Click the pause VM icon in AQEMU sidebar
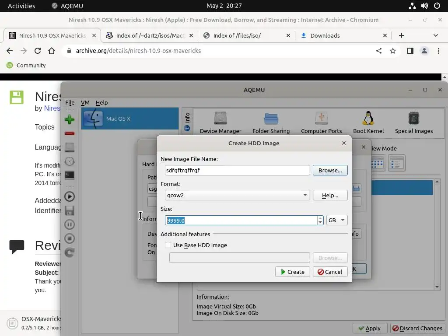448x336 pixels. point(70,224)
